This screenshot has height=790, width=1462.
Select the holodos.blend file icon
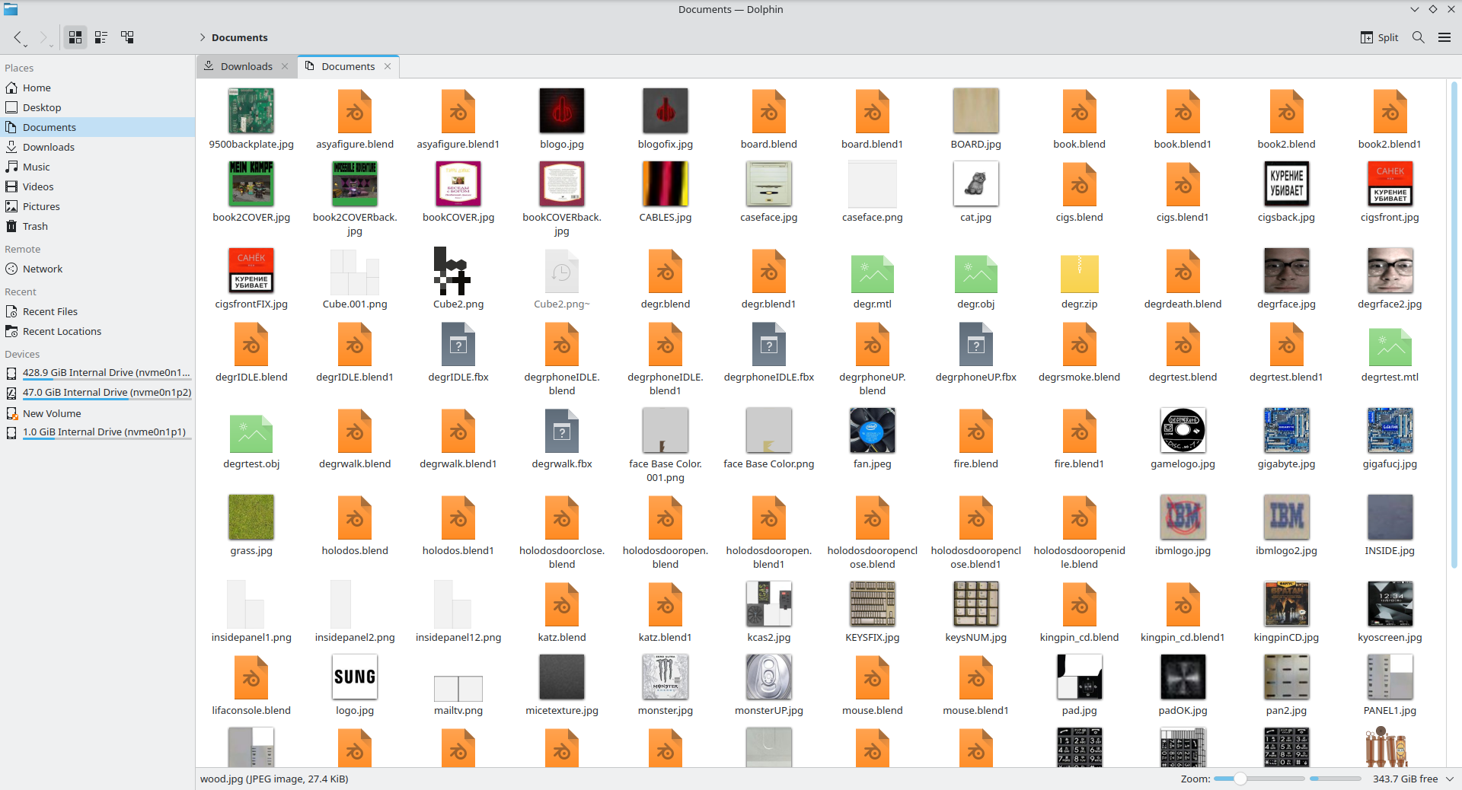pos(355,518)
